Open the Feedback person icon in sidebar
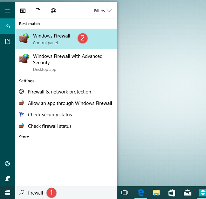Viewport: 206px width, 199px height. pos(8,179)
